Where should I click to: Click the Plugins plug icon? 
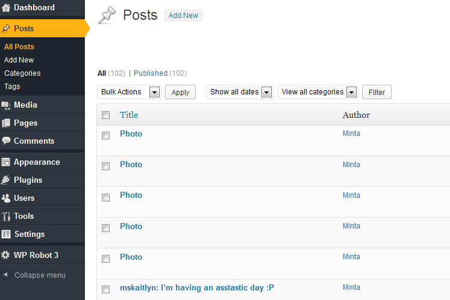pos(6,180)
